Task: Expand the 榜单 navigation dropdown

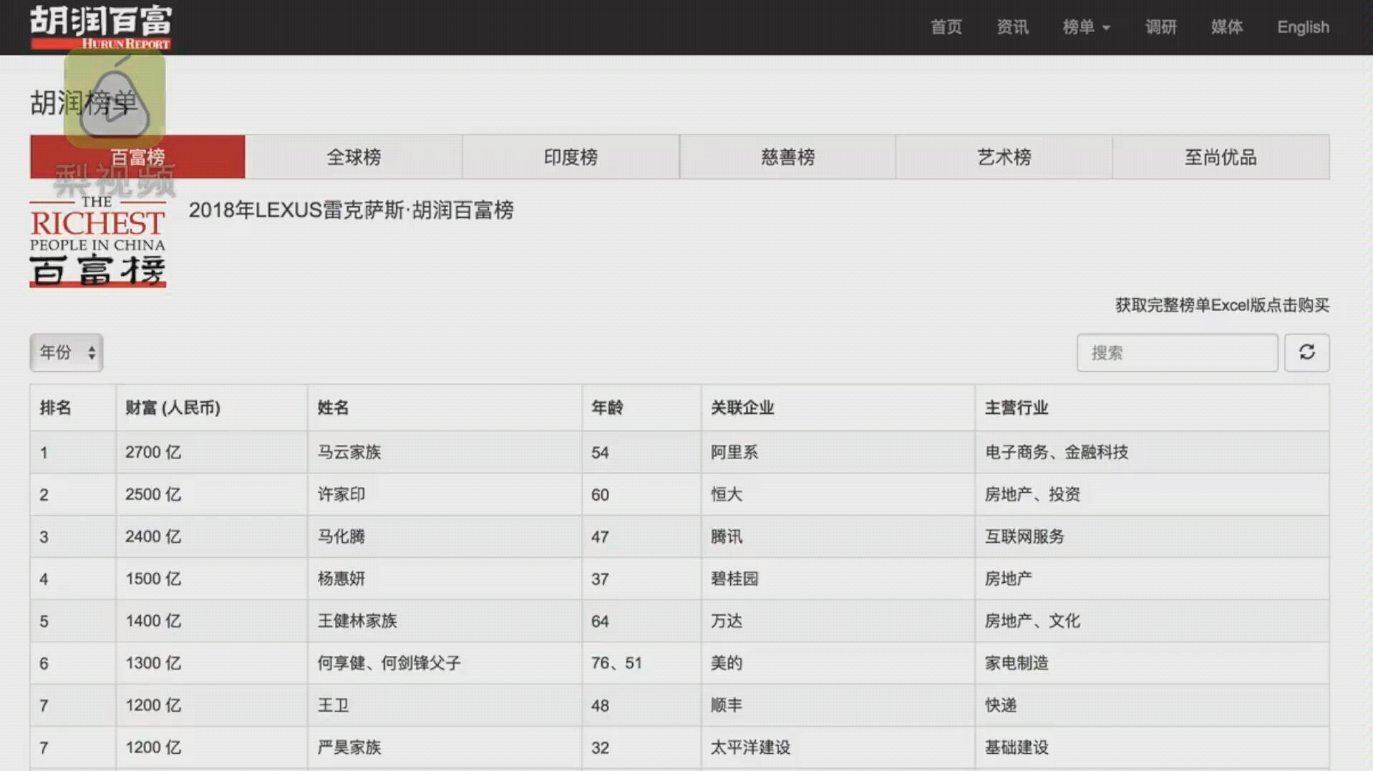Action: (x=1086, y=27)
